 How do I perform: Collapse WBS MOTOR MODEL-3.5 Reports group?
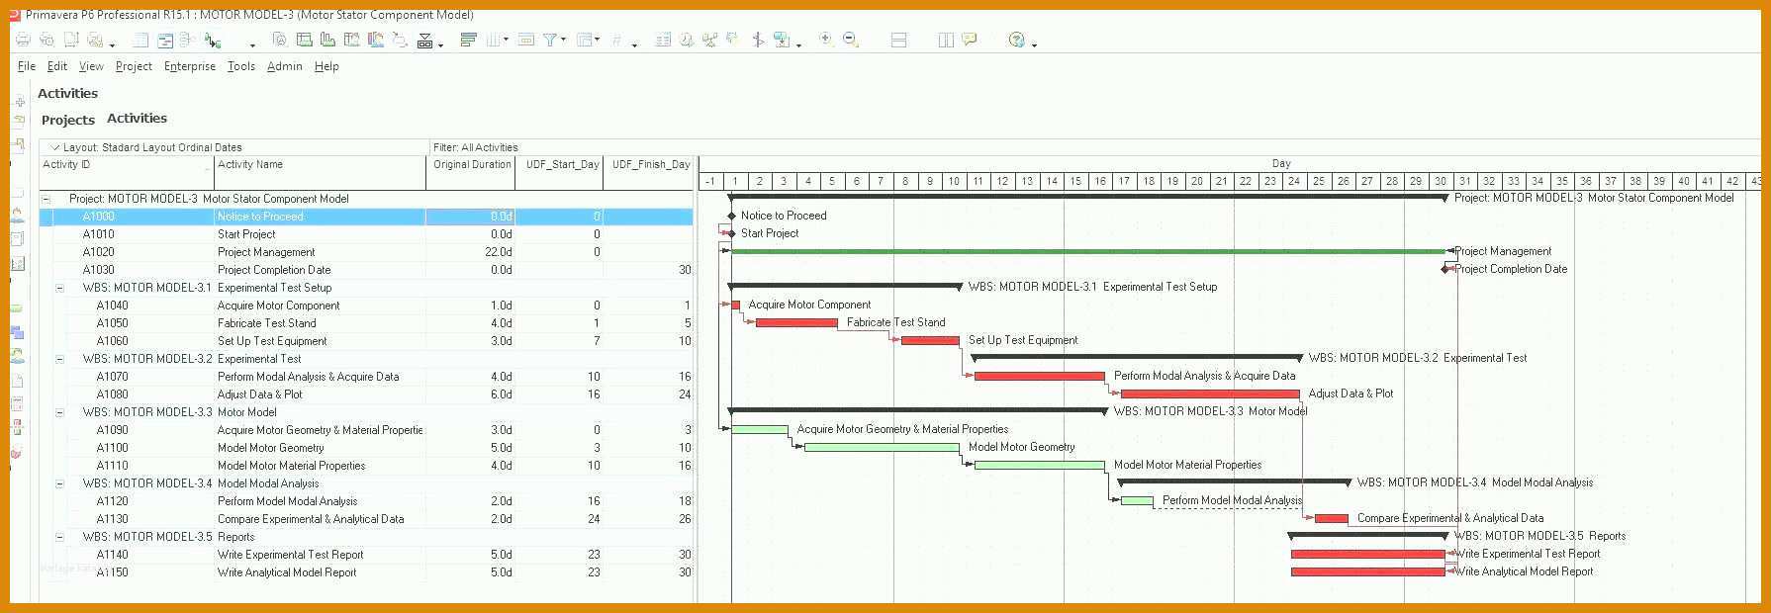(x=59, y=537)
